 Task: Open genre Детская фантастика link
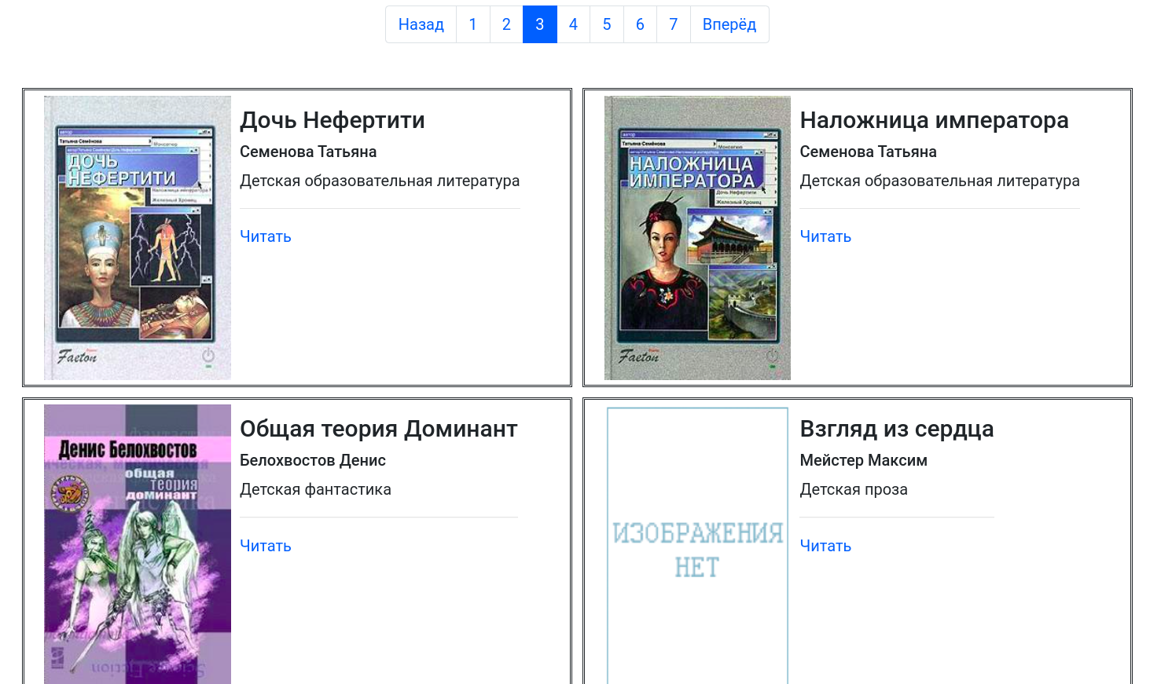(315, 488)
